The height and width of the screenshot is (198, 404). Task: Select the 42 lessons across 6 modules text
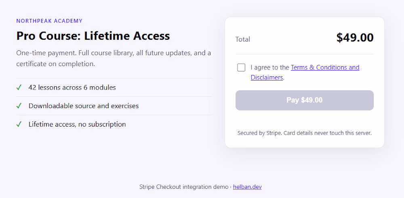coord(72,88)
